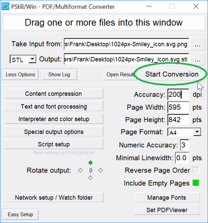Viewport: 208px width, 223px height.
Task: Select the top rotation diamond (0 degrees)
Action: click(90, 163)
